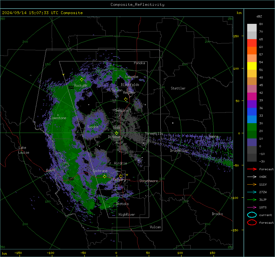
Task: Click the magenta 18TS arrow icon
Action: pos(252,207)
